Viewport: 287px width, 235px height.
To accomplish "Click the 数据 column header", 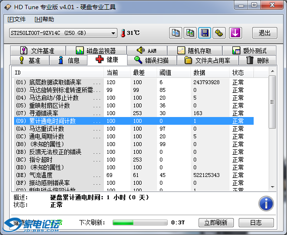I will pos(210,73).
